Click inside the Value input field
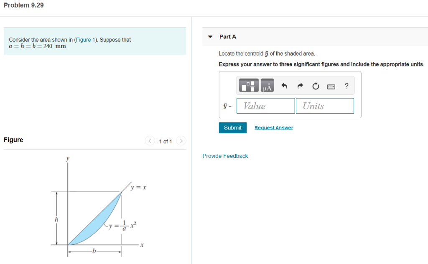Image resolution: width=428 pixels, height=264 pixels. click(265, 106)
